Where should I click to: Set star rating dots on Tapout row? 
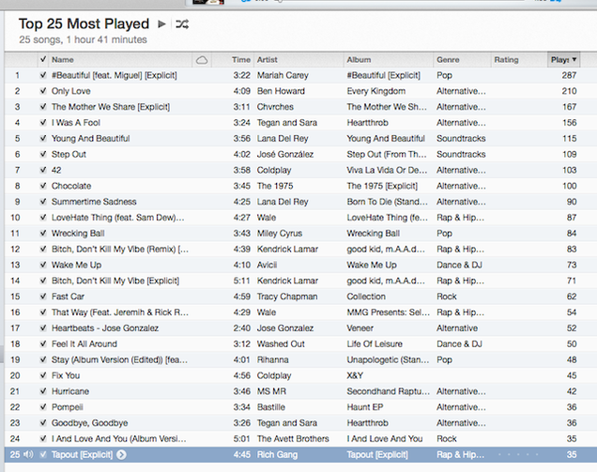click(x=518, y=454)
